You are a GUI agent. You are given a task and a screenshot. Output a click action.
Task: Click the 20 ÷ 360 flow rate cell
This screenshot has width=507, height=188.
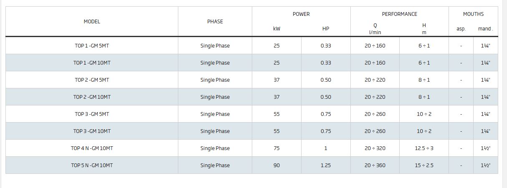coord(375,165)
